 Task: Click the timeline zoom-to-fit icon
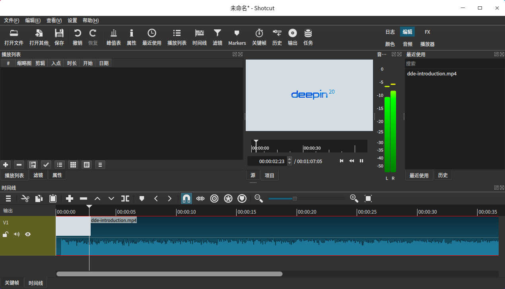coord(368,198)
